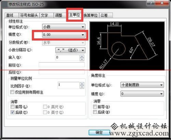Close the 修改标注样式 dialog
Viewport: 171px width, 140px height.
pos(162,3)
